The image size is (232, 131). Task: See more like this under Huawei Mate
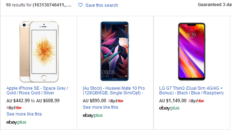coord(100,107)
